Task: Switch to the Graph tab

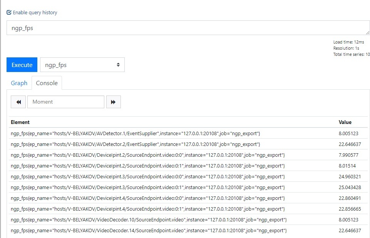Action: click(x=19, y=83)
